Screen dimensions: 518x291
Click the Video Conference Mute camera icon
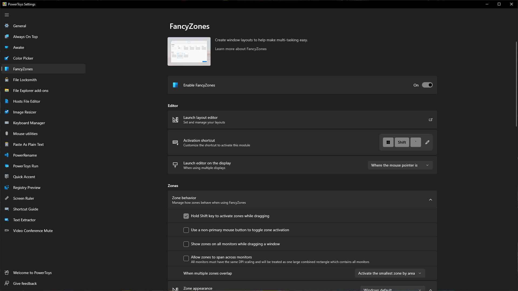[x=7, y=230]
